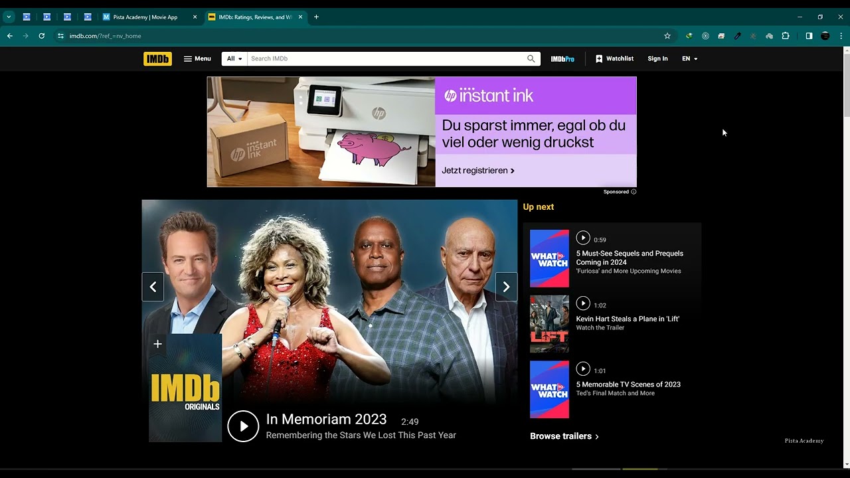Click the Sponsored info icon
The width and height of the screenshot is (850, 478).
[x=634, y=192]
